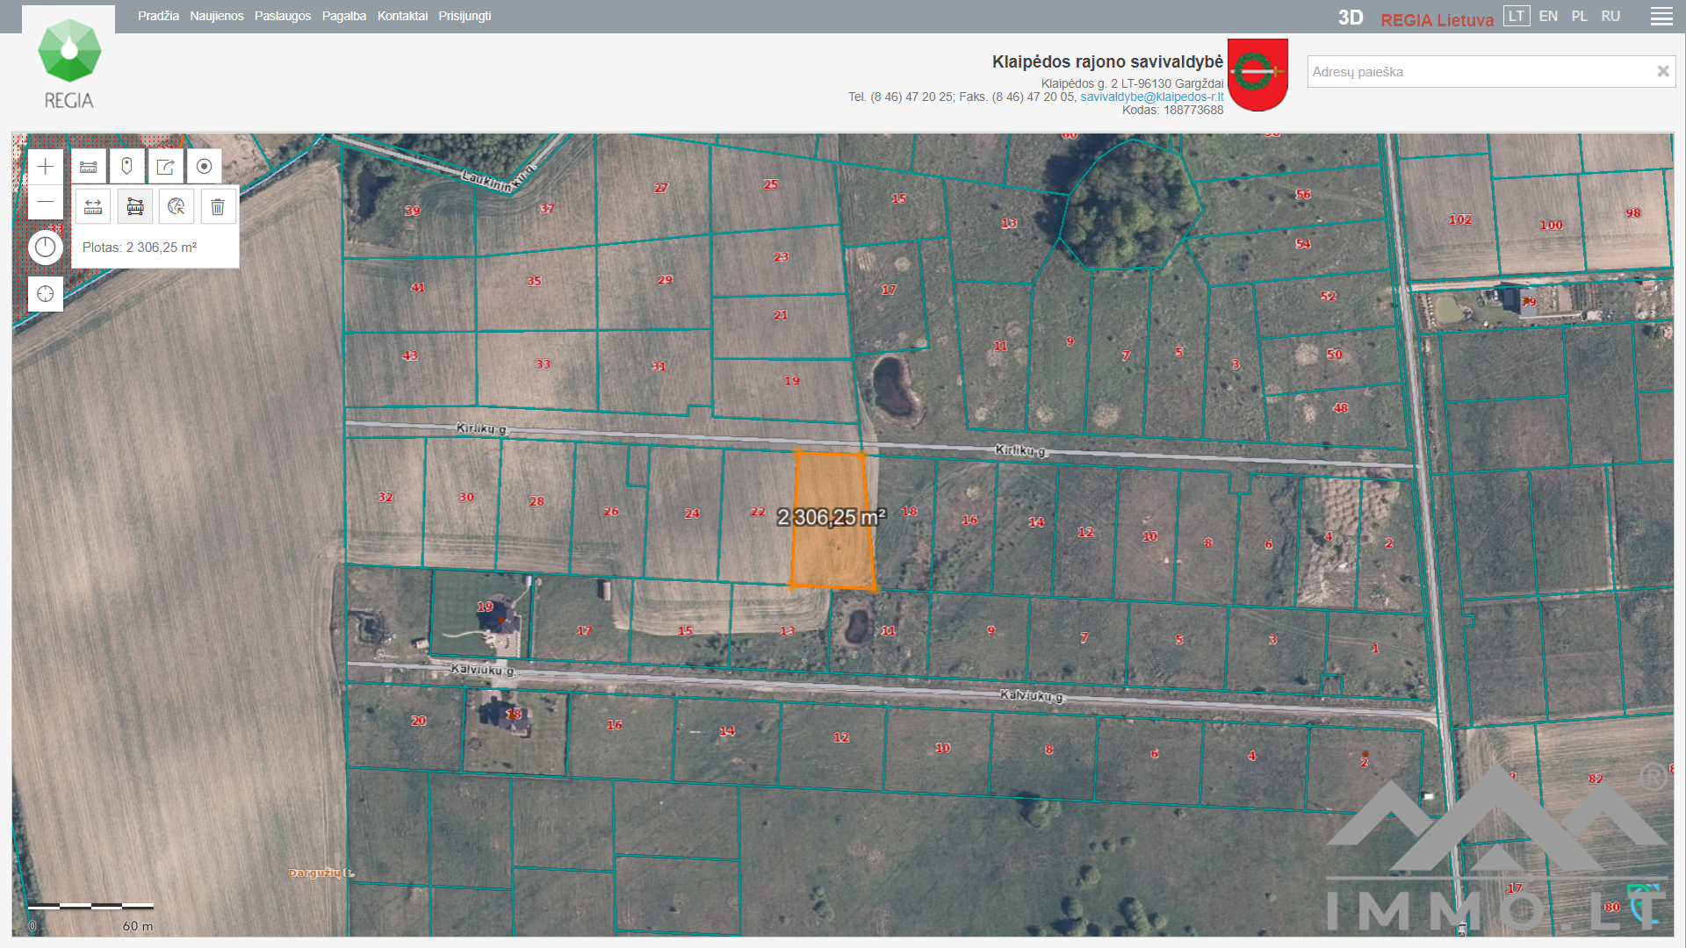
Task: Click the Plotas: 2 306,25 m² result text
Action: coord(140,248)
